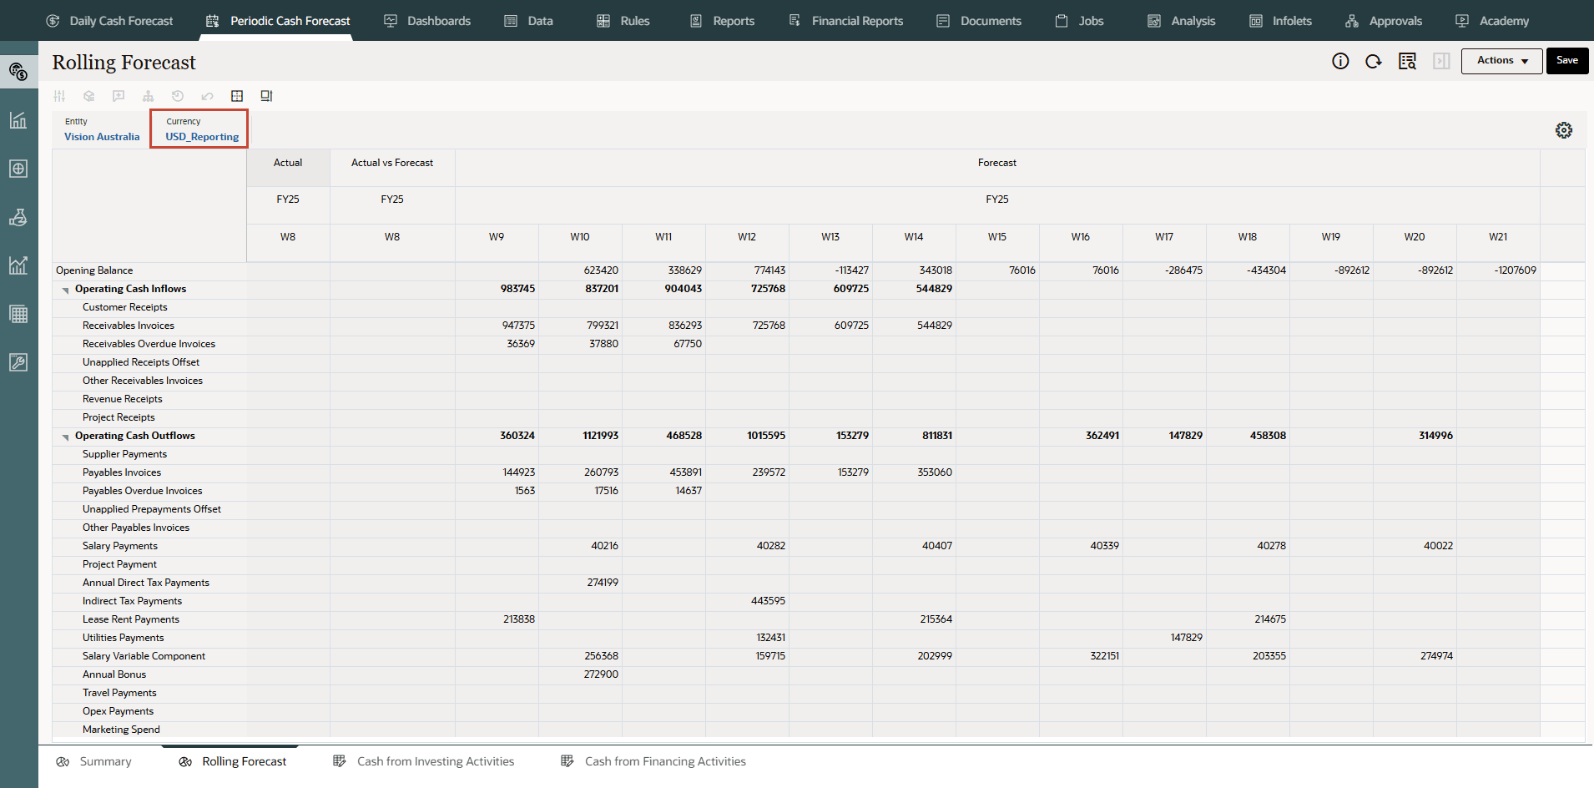
Task: Open the Academy tab
Action: coord(1493,21)
